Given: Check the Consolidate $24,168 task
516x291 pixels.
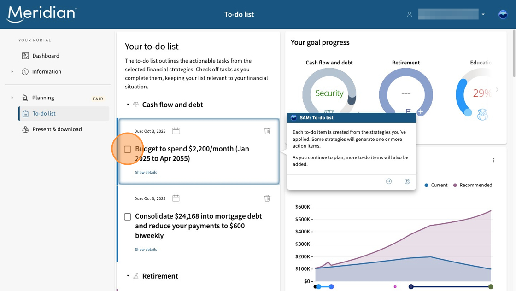Looking at the screenshot, I should [128, 217].
